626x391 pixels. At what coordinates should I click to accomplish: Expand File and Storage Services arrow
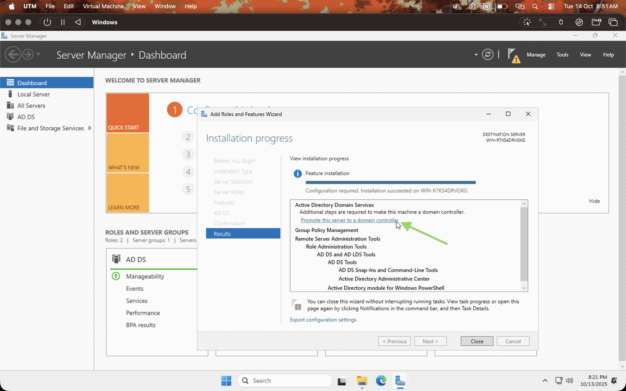[x=90, y=128]
